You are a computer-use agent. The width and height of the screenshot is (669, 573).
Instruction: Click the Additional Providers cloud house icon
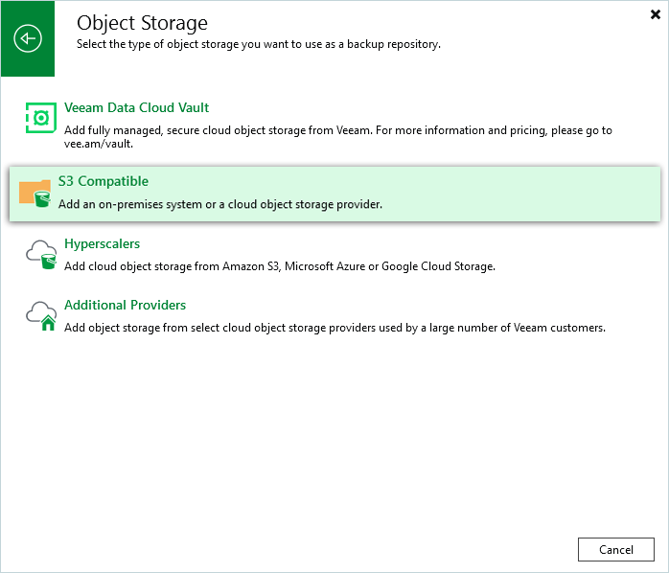point(40,316)
